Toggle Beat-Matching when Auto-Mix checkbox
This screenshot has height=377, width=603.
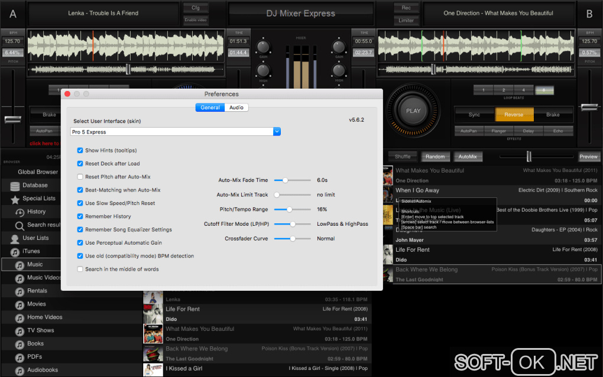[80, 190]
